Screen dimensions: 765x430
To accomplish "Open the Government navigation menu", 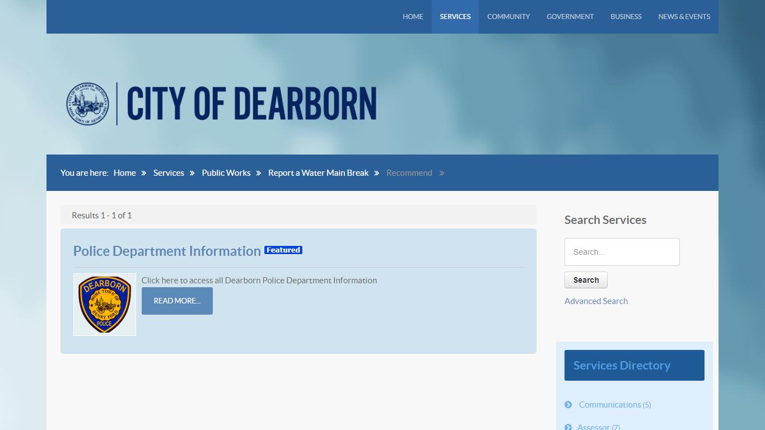I will pos(570,17).
